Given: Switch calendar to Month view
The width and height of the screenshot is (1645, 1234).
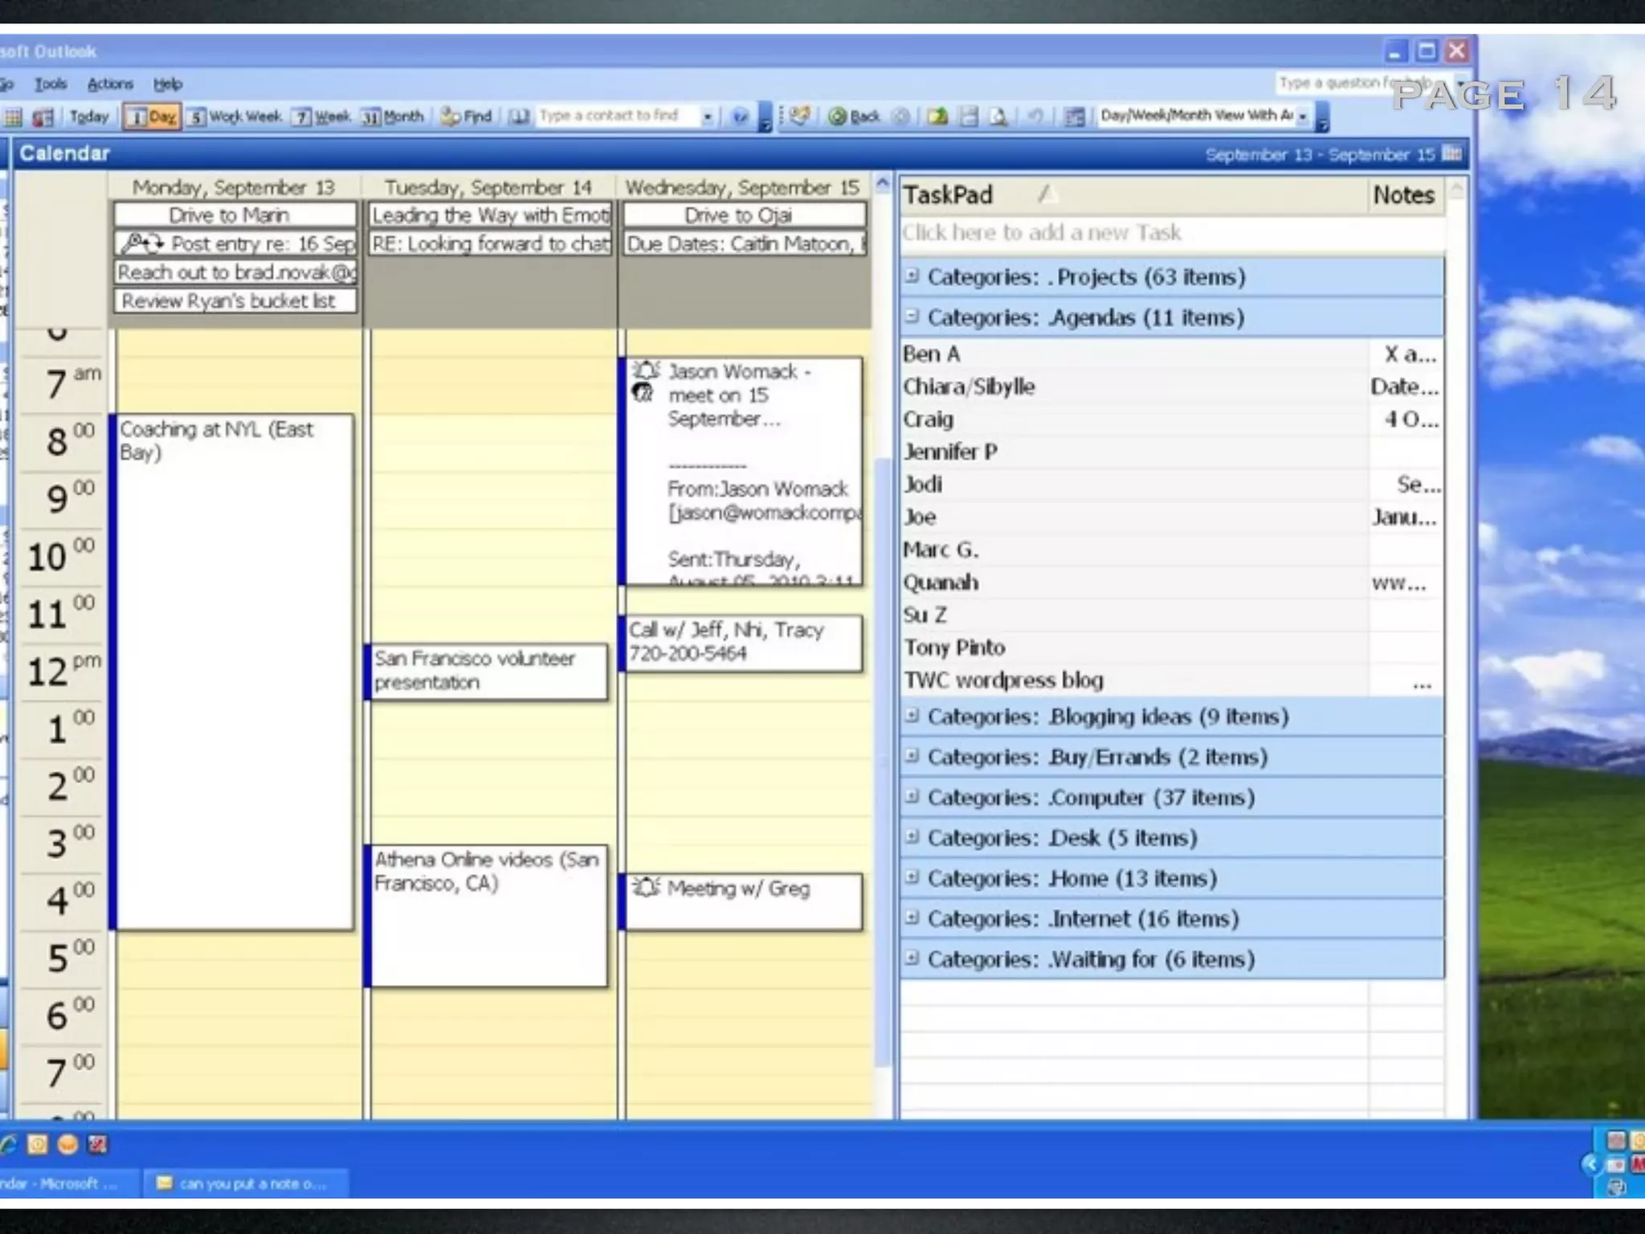Looking at the screenshot, I should click(393, 116).
